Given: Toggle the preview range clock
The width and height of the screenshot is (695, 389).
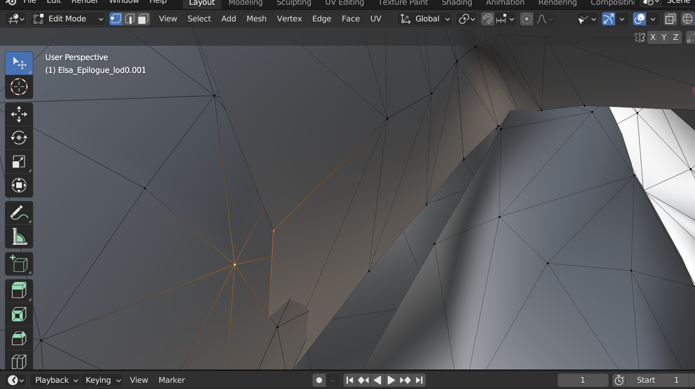Looking at the screenshot, I should point(619,380).
